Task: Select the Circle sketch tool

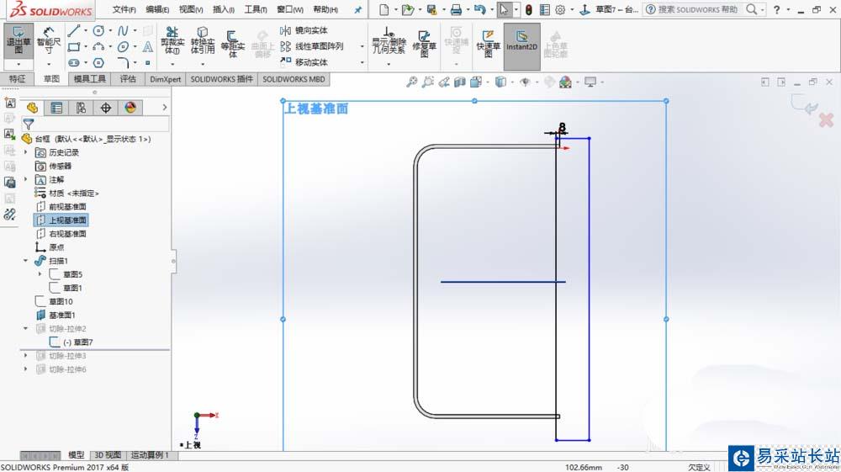Action: click(x=98, y=30)
